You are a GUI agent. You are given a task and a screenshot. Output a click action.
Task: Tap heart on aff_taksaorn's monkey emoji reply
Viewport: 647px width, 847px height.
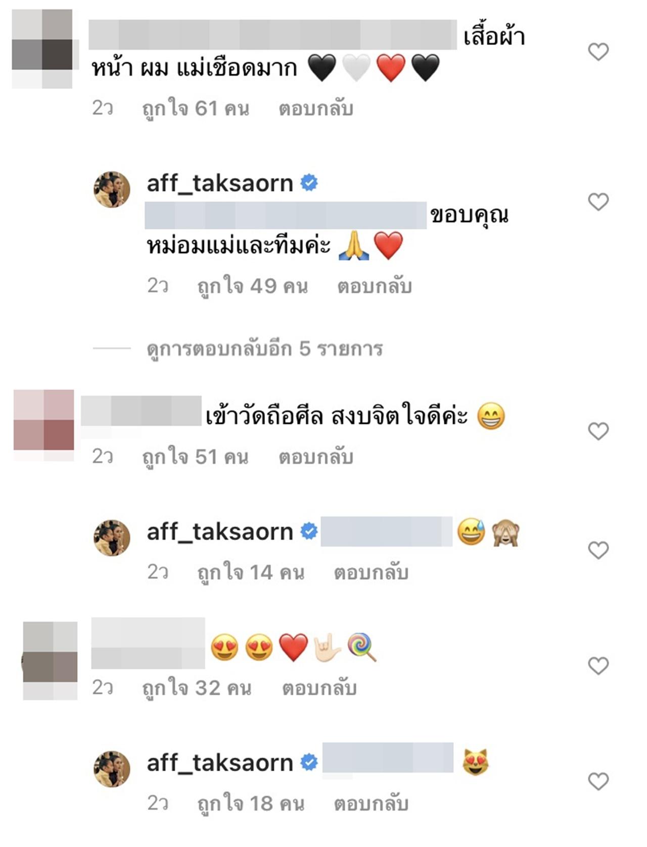[598, 550]
